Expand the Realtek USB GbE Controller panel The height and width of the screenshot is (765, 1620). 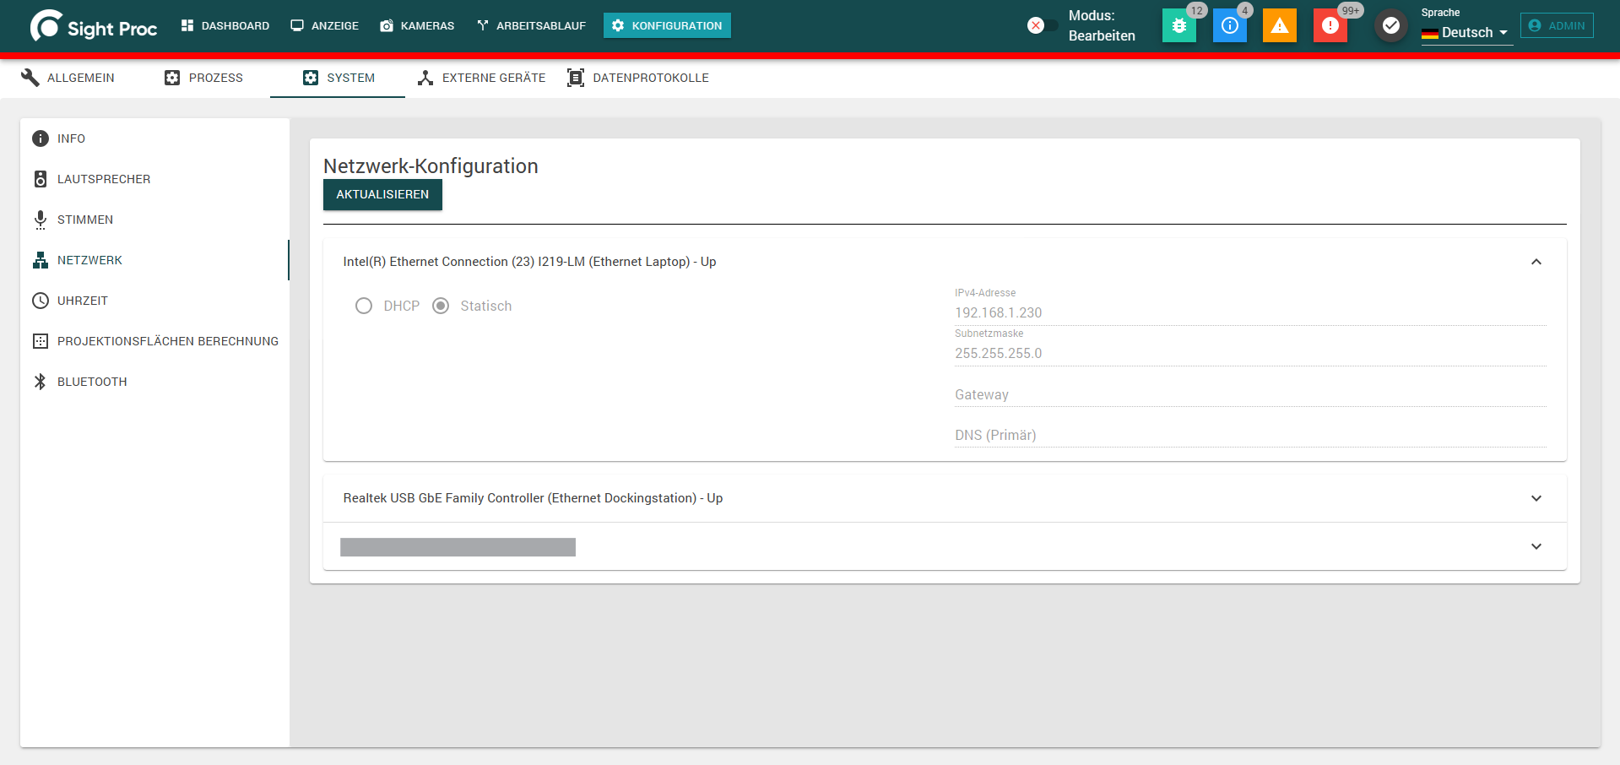point(1536,498)
